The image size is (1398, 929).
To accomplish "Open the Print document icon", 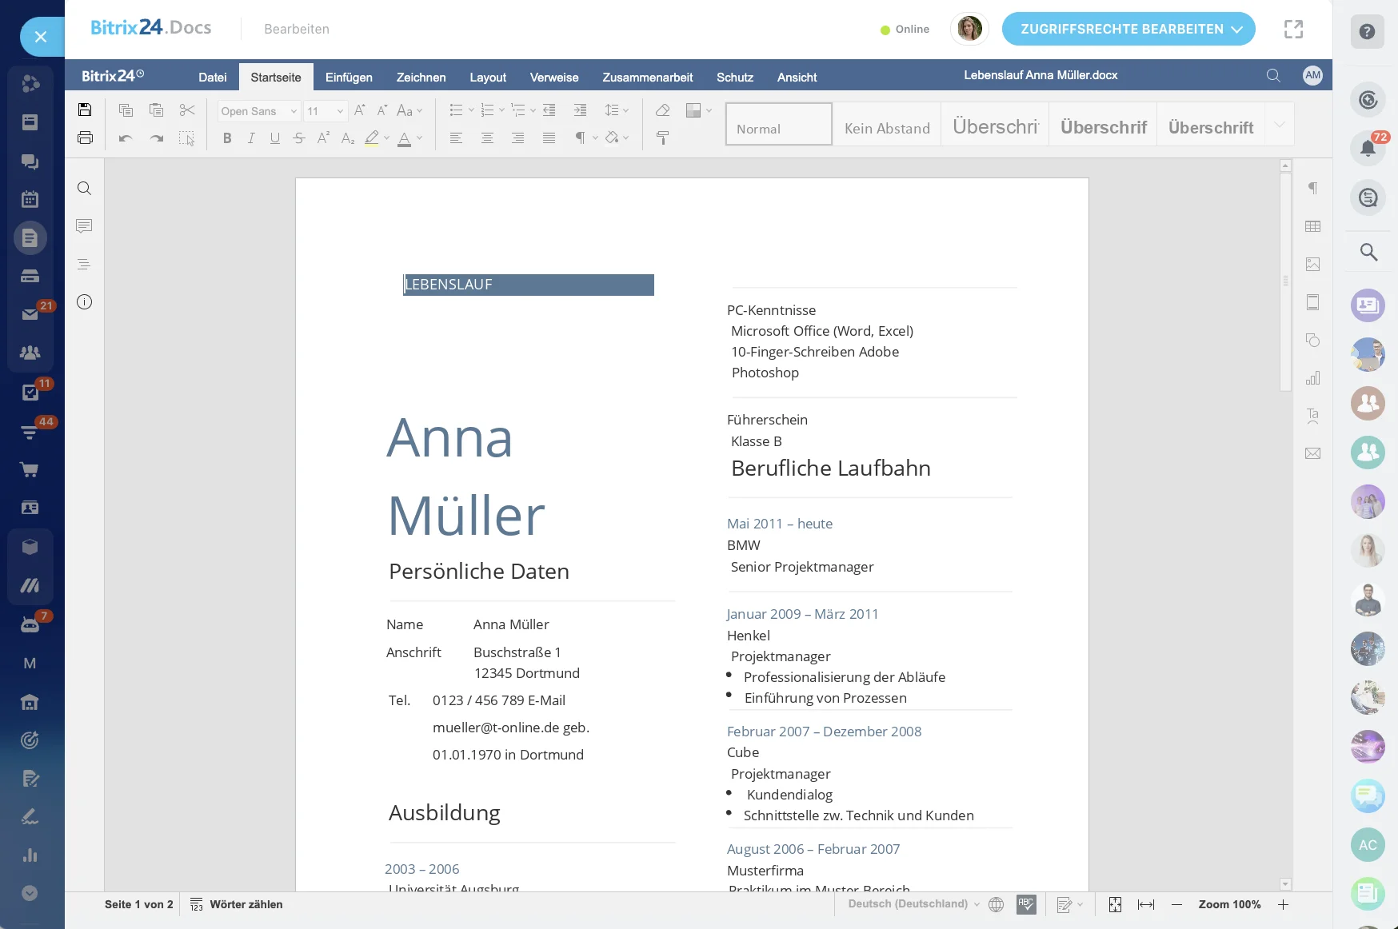I will point(85,137).
